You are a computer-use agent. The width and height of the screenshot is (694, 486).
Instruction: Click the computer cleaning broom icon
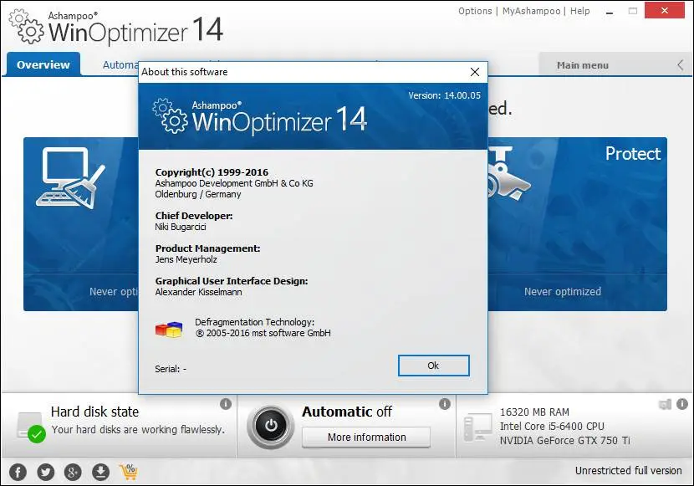pyautogui.click(x=71, y=178)
